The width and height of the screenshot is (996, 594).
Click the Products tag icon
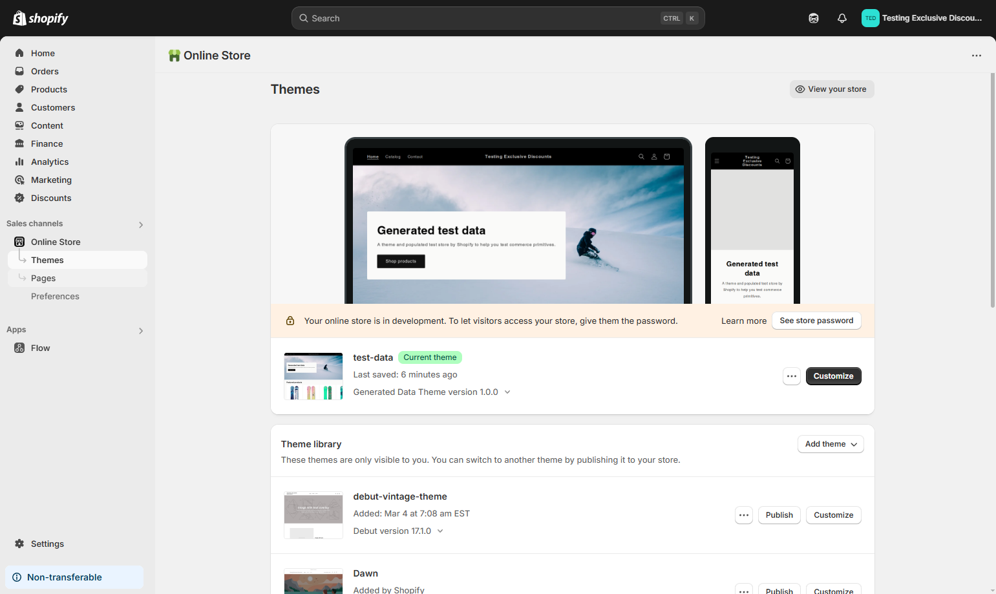19,89
